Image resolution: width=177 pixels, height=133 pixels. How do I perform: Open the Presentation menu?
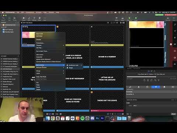pyautogui.click(x=30, y=13)
